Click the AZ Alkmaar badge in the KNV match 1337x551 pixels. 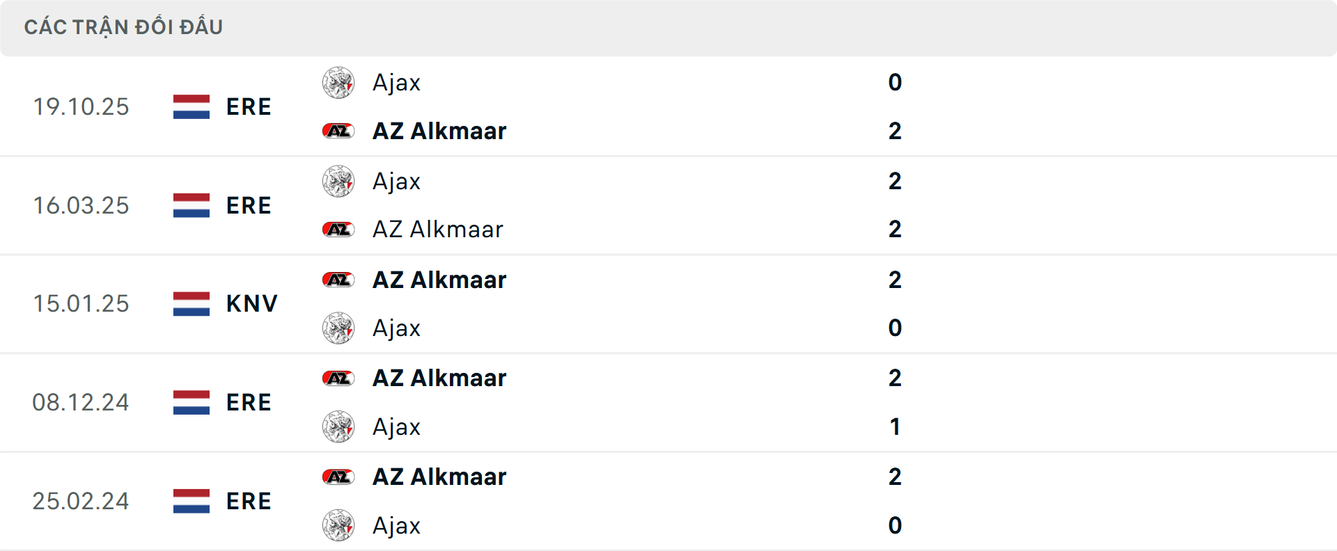(338, 279)
